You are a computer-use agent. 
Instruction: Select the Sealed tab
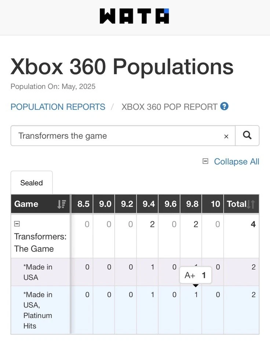point(32,183)
